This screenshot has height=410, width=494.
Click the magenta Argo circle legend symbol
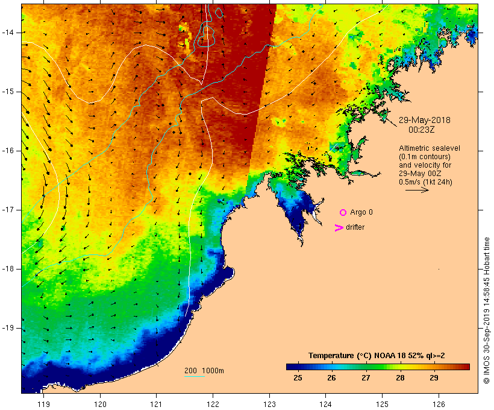343,213
